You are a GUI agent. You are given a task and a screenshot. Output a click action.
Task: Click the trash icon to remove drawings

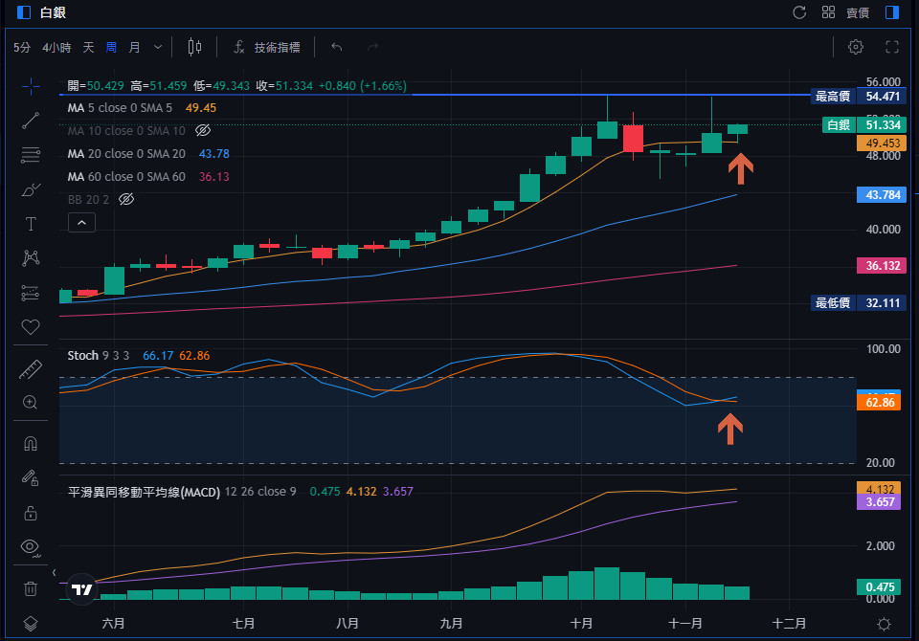31,588
